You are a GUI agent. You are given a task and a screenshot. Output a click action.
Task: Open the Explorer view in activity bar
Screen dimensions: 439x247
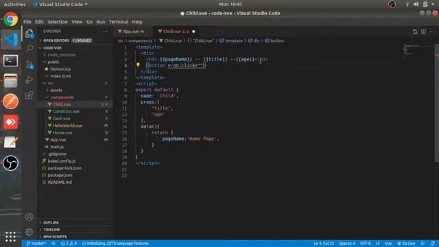click(29, 34)
